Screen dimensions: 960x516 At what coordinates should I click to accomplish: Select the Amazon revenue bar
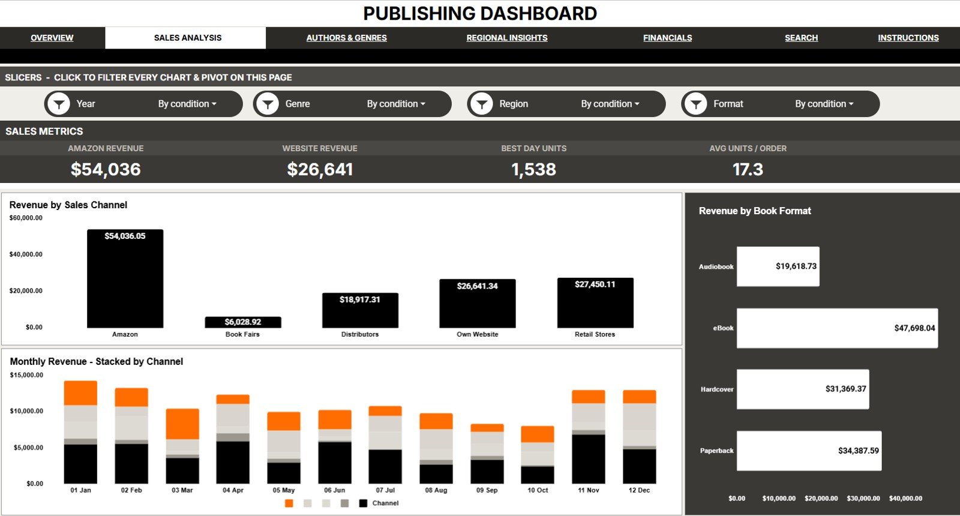[x=125, y=278]
